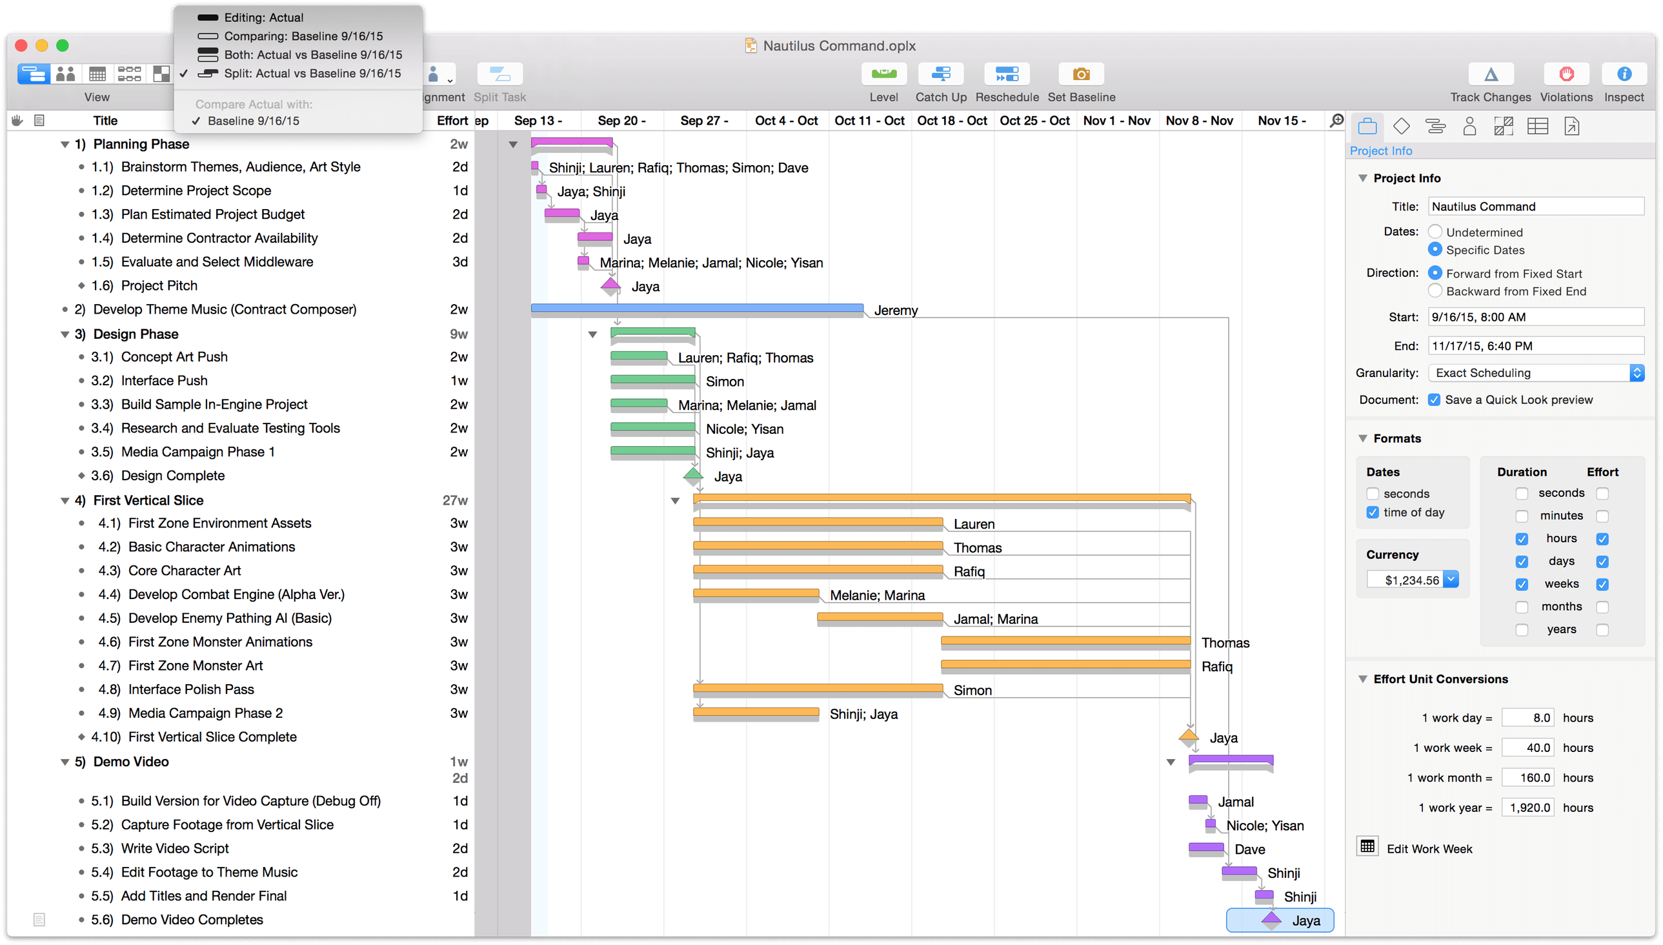The image size is (1663, 945).
Task: Select Jeremy's blue Theme Music bar
Action: [697, 308]
